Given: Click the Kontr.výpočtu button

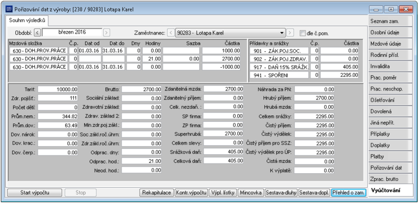Looking at the screenshot, I should (191, 193).
